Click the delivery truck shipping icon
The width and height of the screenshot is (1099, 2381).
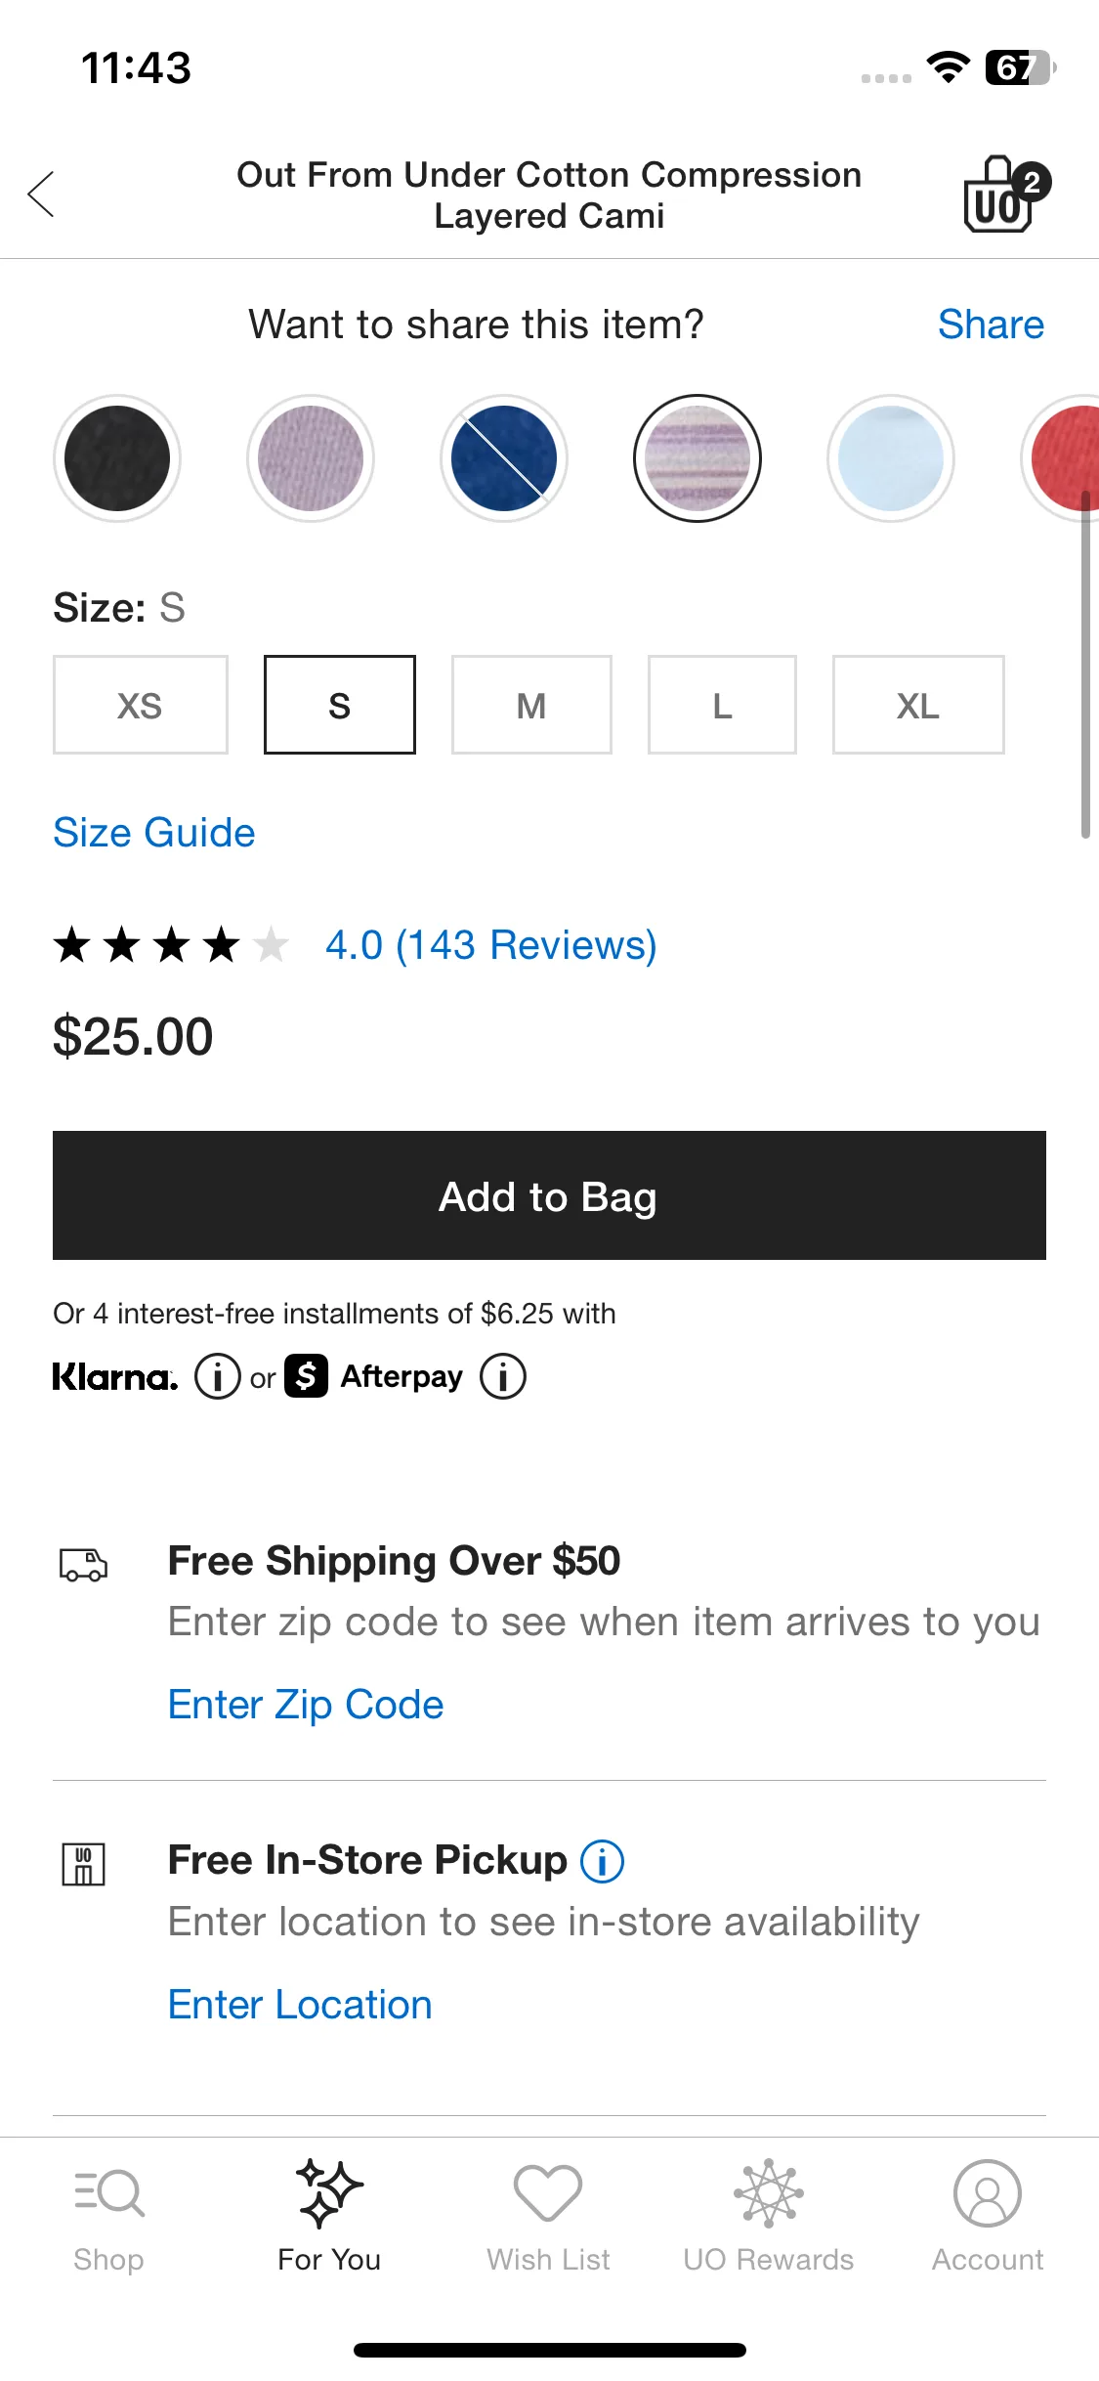click(83, 1565)
